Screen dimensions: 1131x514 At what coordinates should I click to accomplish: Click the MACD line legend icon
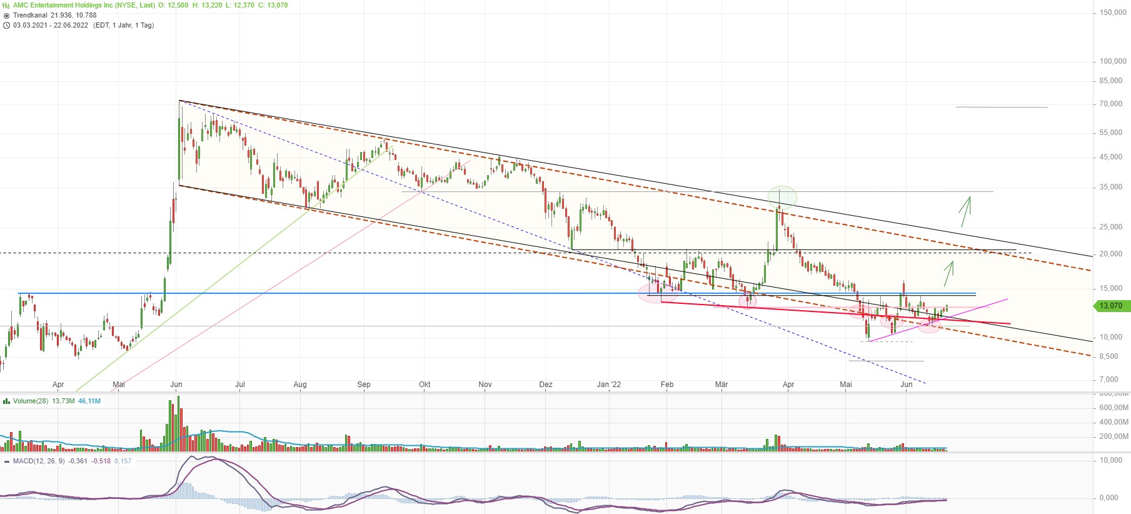[6, 461]
